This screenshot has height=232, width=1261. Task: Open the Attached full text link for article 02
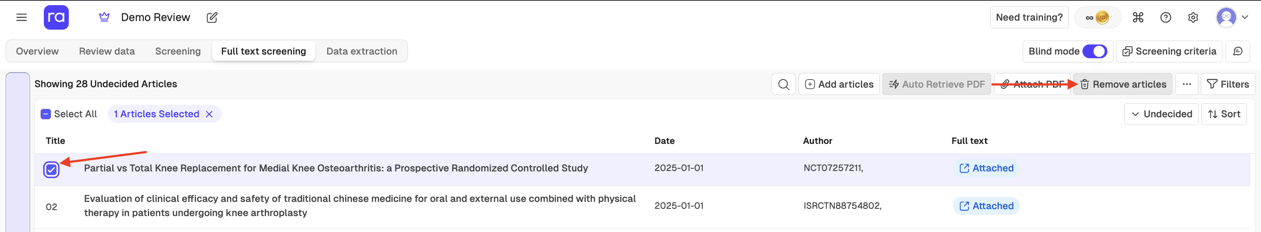point(986,206)
